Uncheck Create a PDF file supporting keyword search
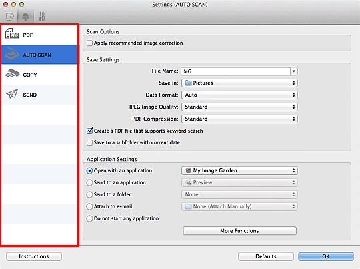Image resolution: width=360 pixels, height=269 pixels. (x=89, y=131)
